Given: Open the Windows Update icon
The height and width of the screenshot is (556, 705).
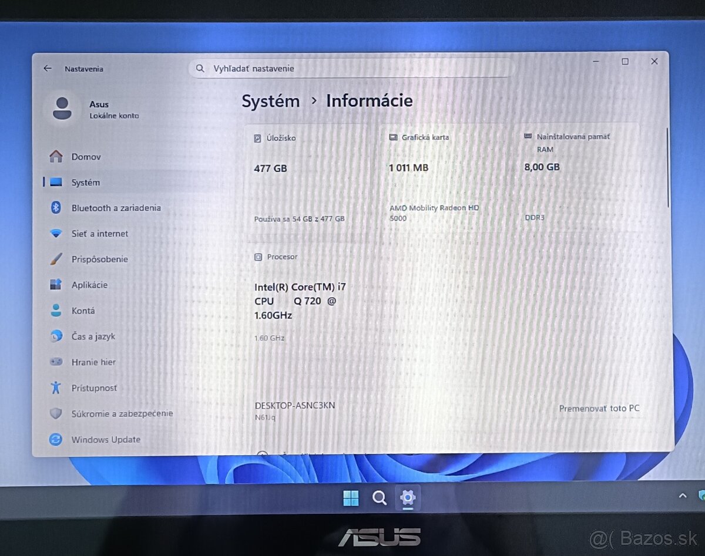Looking at the screenshot, I should [56, 439].
